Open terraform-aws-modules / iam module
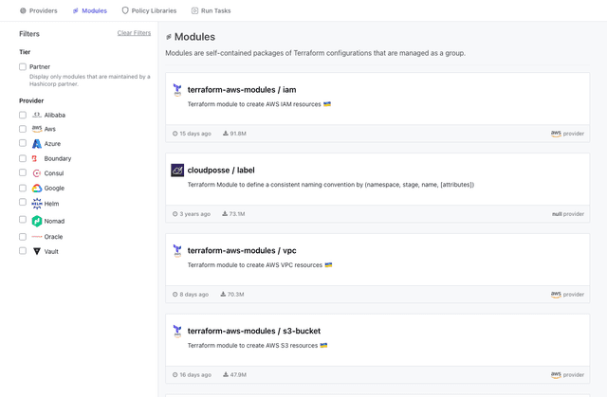The image size is (607, 397). (242, 90)
